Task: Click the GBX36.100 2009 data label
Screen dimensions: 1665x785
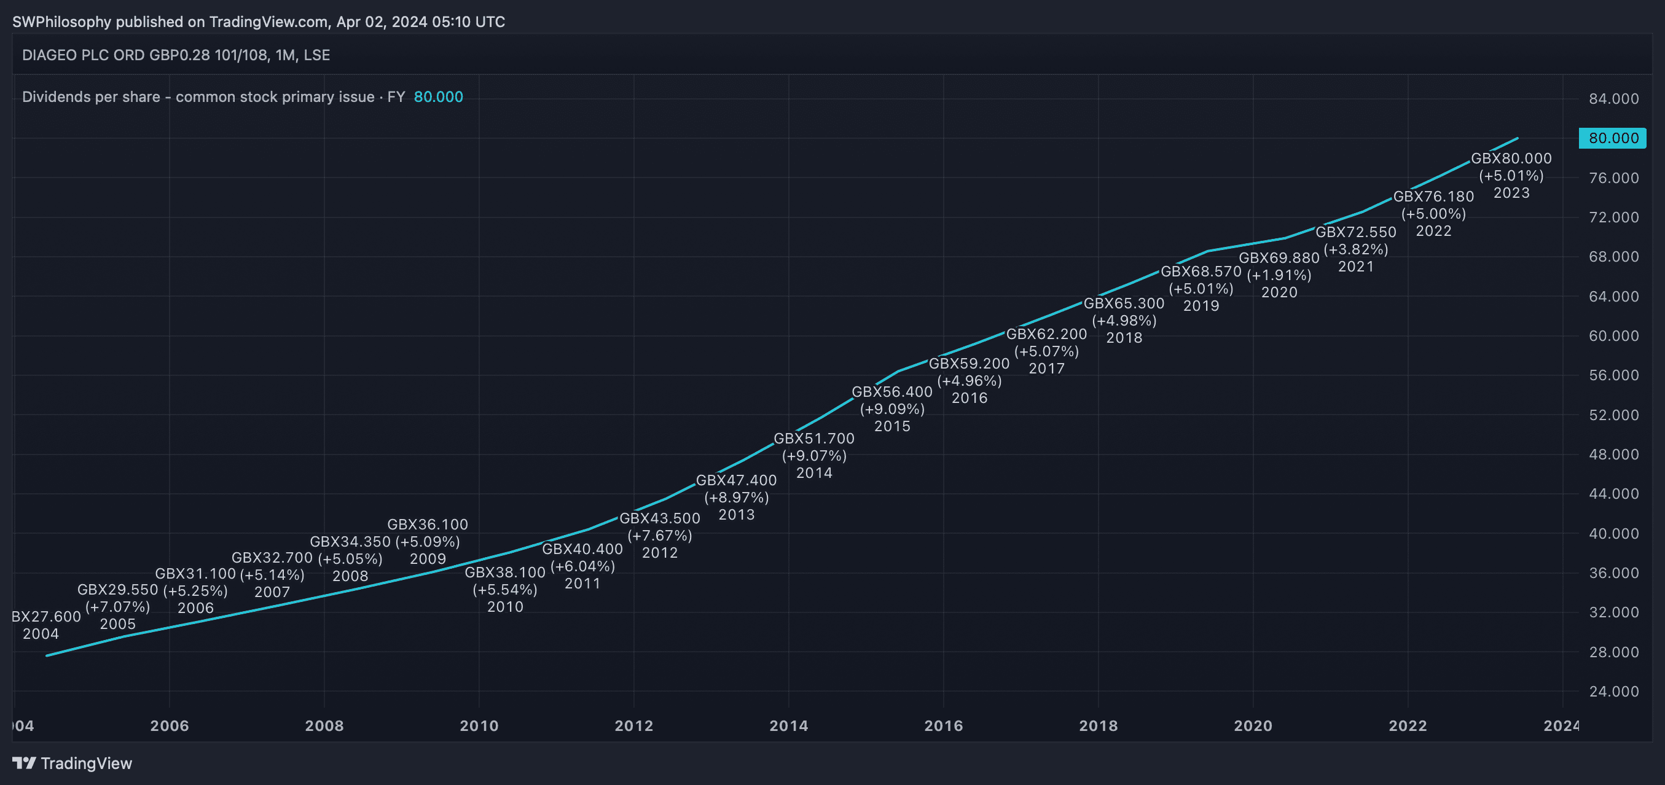Action: [x=427, y=541]
